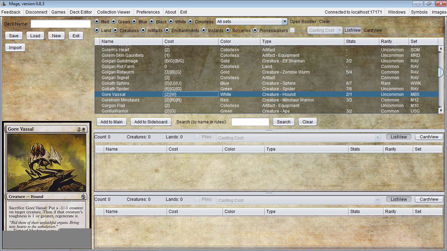
Task: Open Casting Cost dropdown in the main deck panel
Action: (x=299, y=138)
